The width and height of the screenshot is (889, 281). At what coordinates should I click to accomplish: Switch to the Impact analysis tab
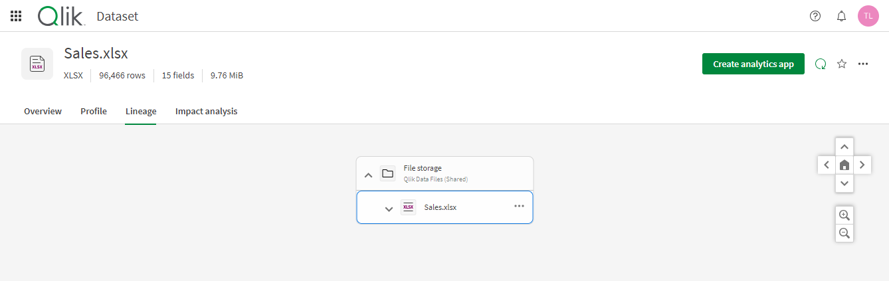206,111
